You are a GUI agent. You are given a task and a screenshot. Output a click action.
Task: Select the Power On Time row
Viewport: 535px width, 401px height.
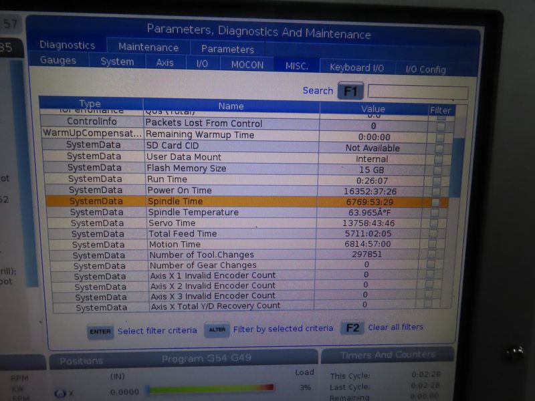click(246, 190)
